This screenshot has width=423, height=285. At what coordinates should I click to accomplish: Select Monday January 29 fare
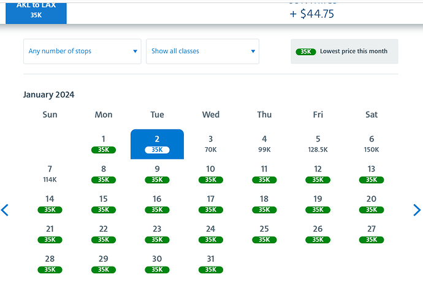[104, 264]
